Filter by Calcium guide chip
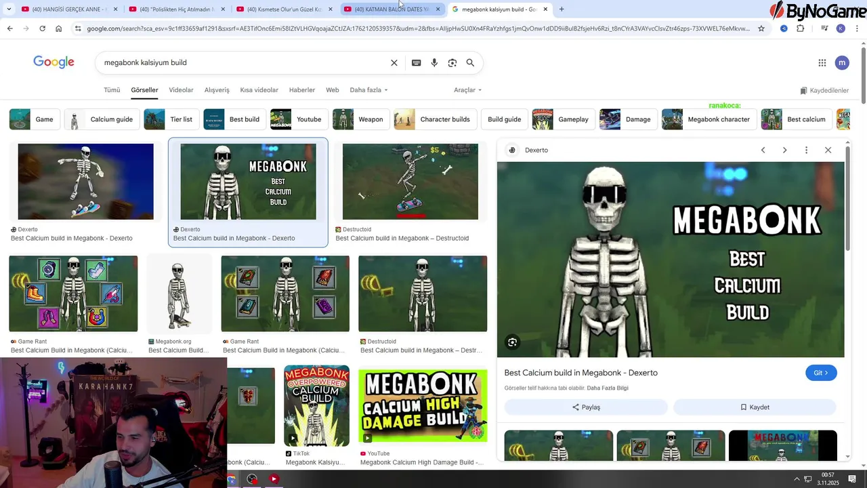867x488 pixels. pyautogui.click(x=103, y=119)
